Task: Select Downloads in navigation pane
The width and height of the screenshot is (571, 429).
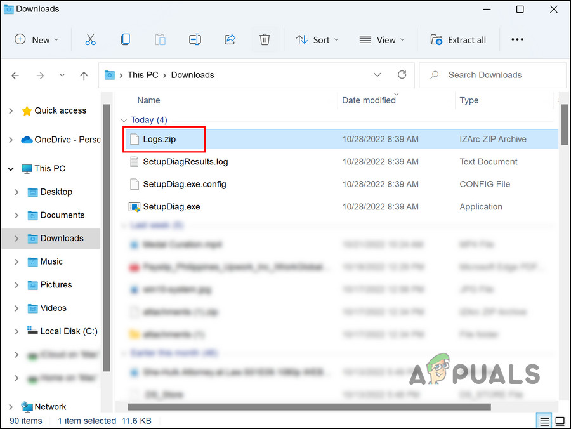Action: (62, 239)
